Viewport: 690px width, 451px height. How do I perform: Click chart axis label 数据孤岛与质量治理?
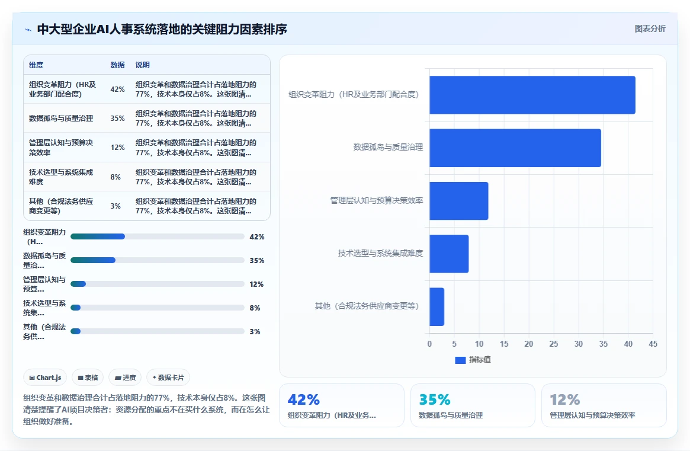[x=388, y=147]
